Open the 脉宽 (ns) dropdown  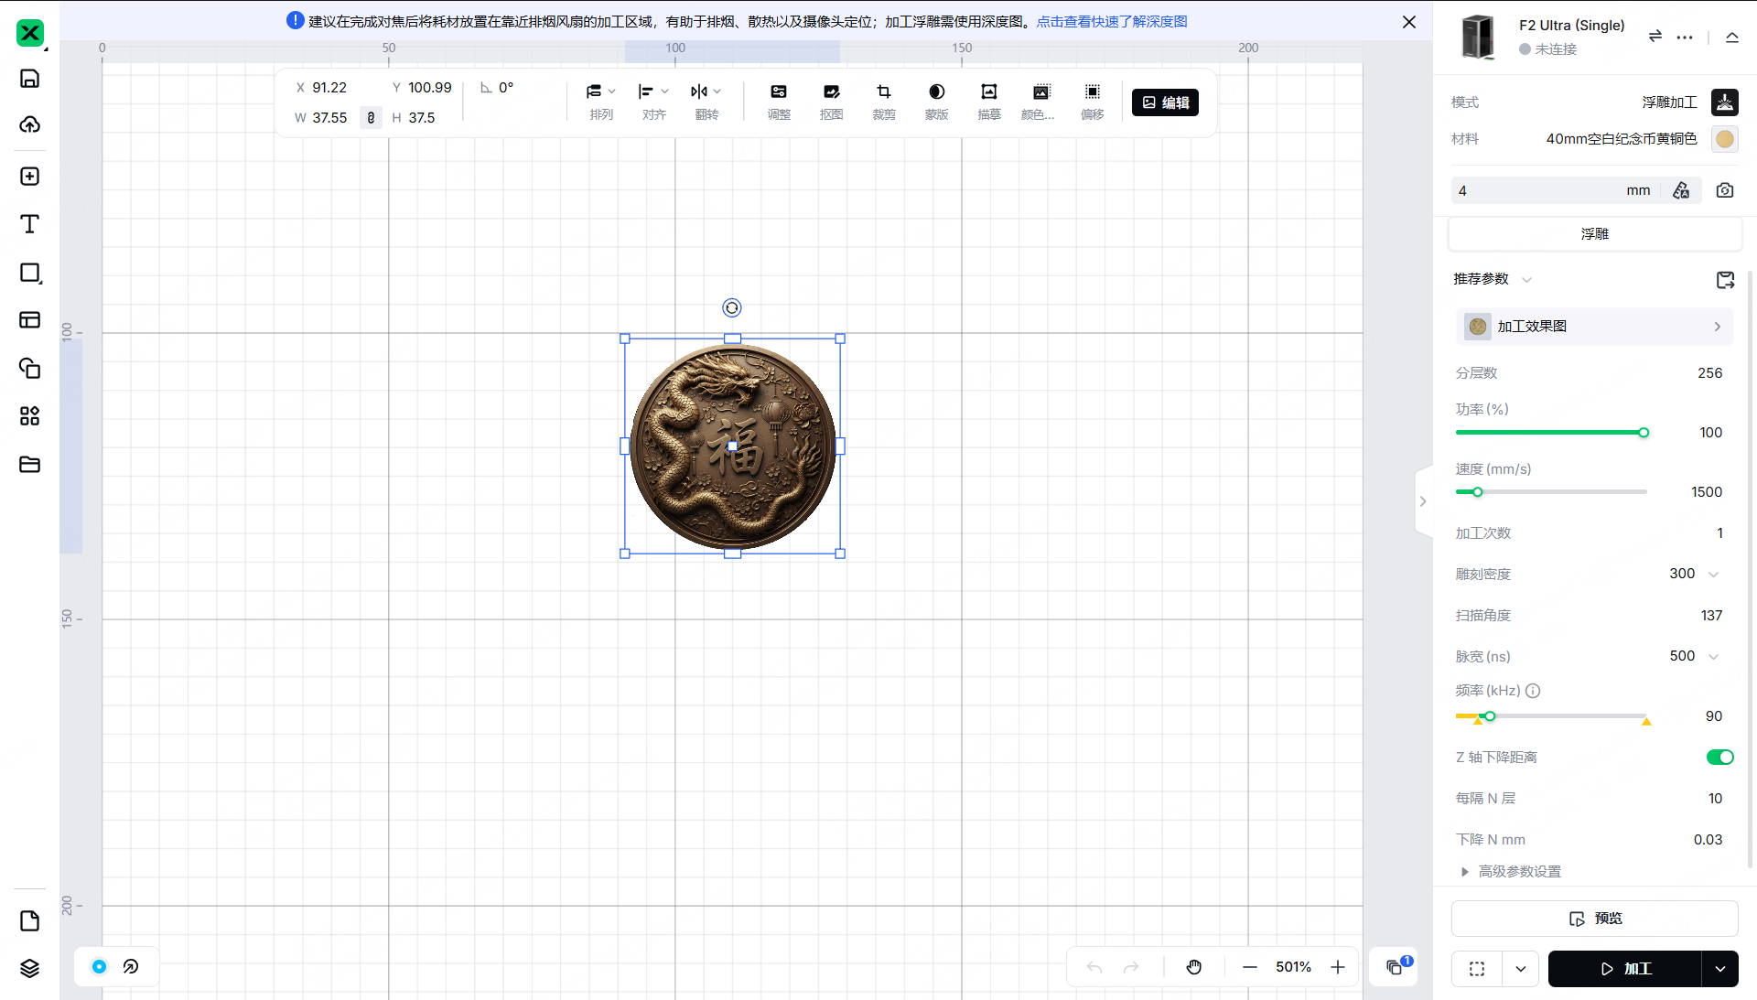[x=1713, y=656]
